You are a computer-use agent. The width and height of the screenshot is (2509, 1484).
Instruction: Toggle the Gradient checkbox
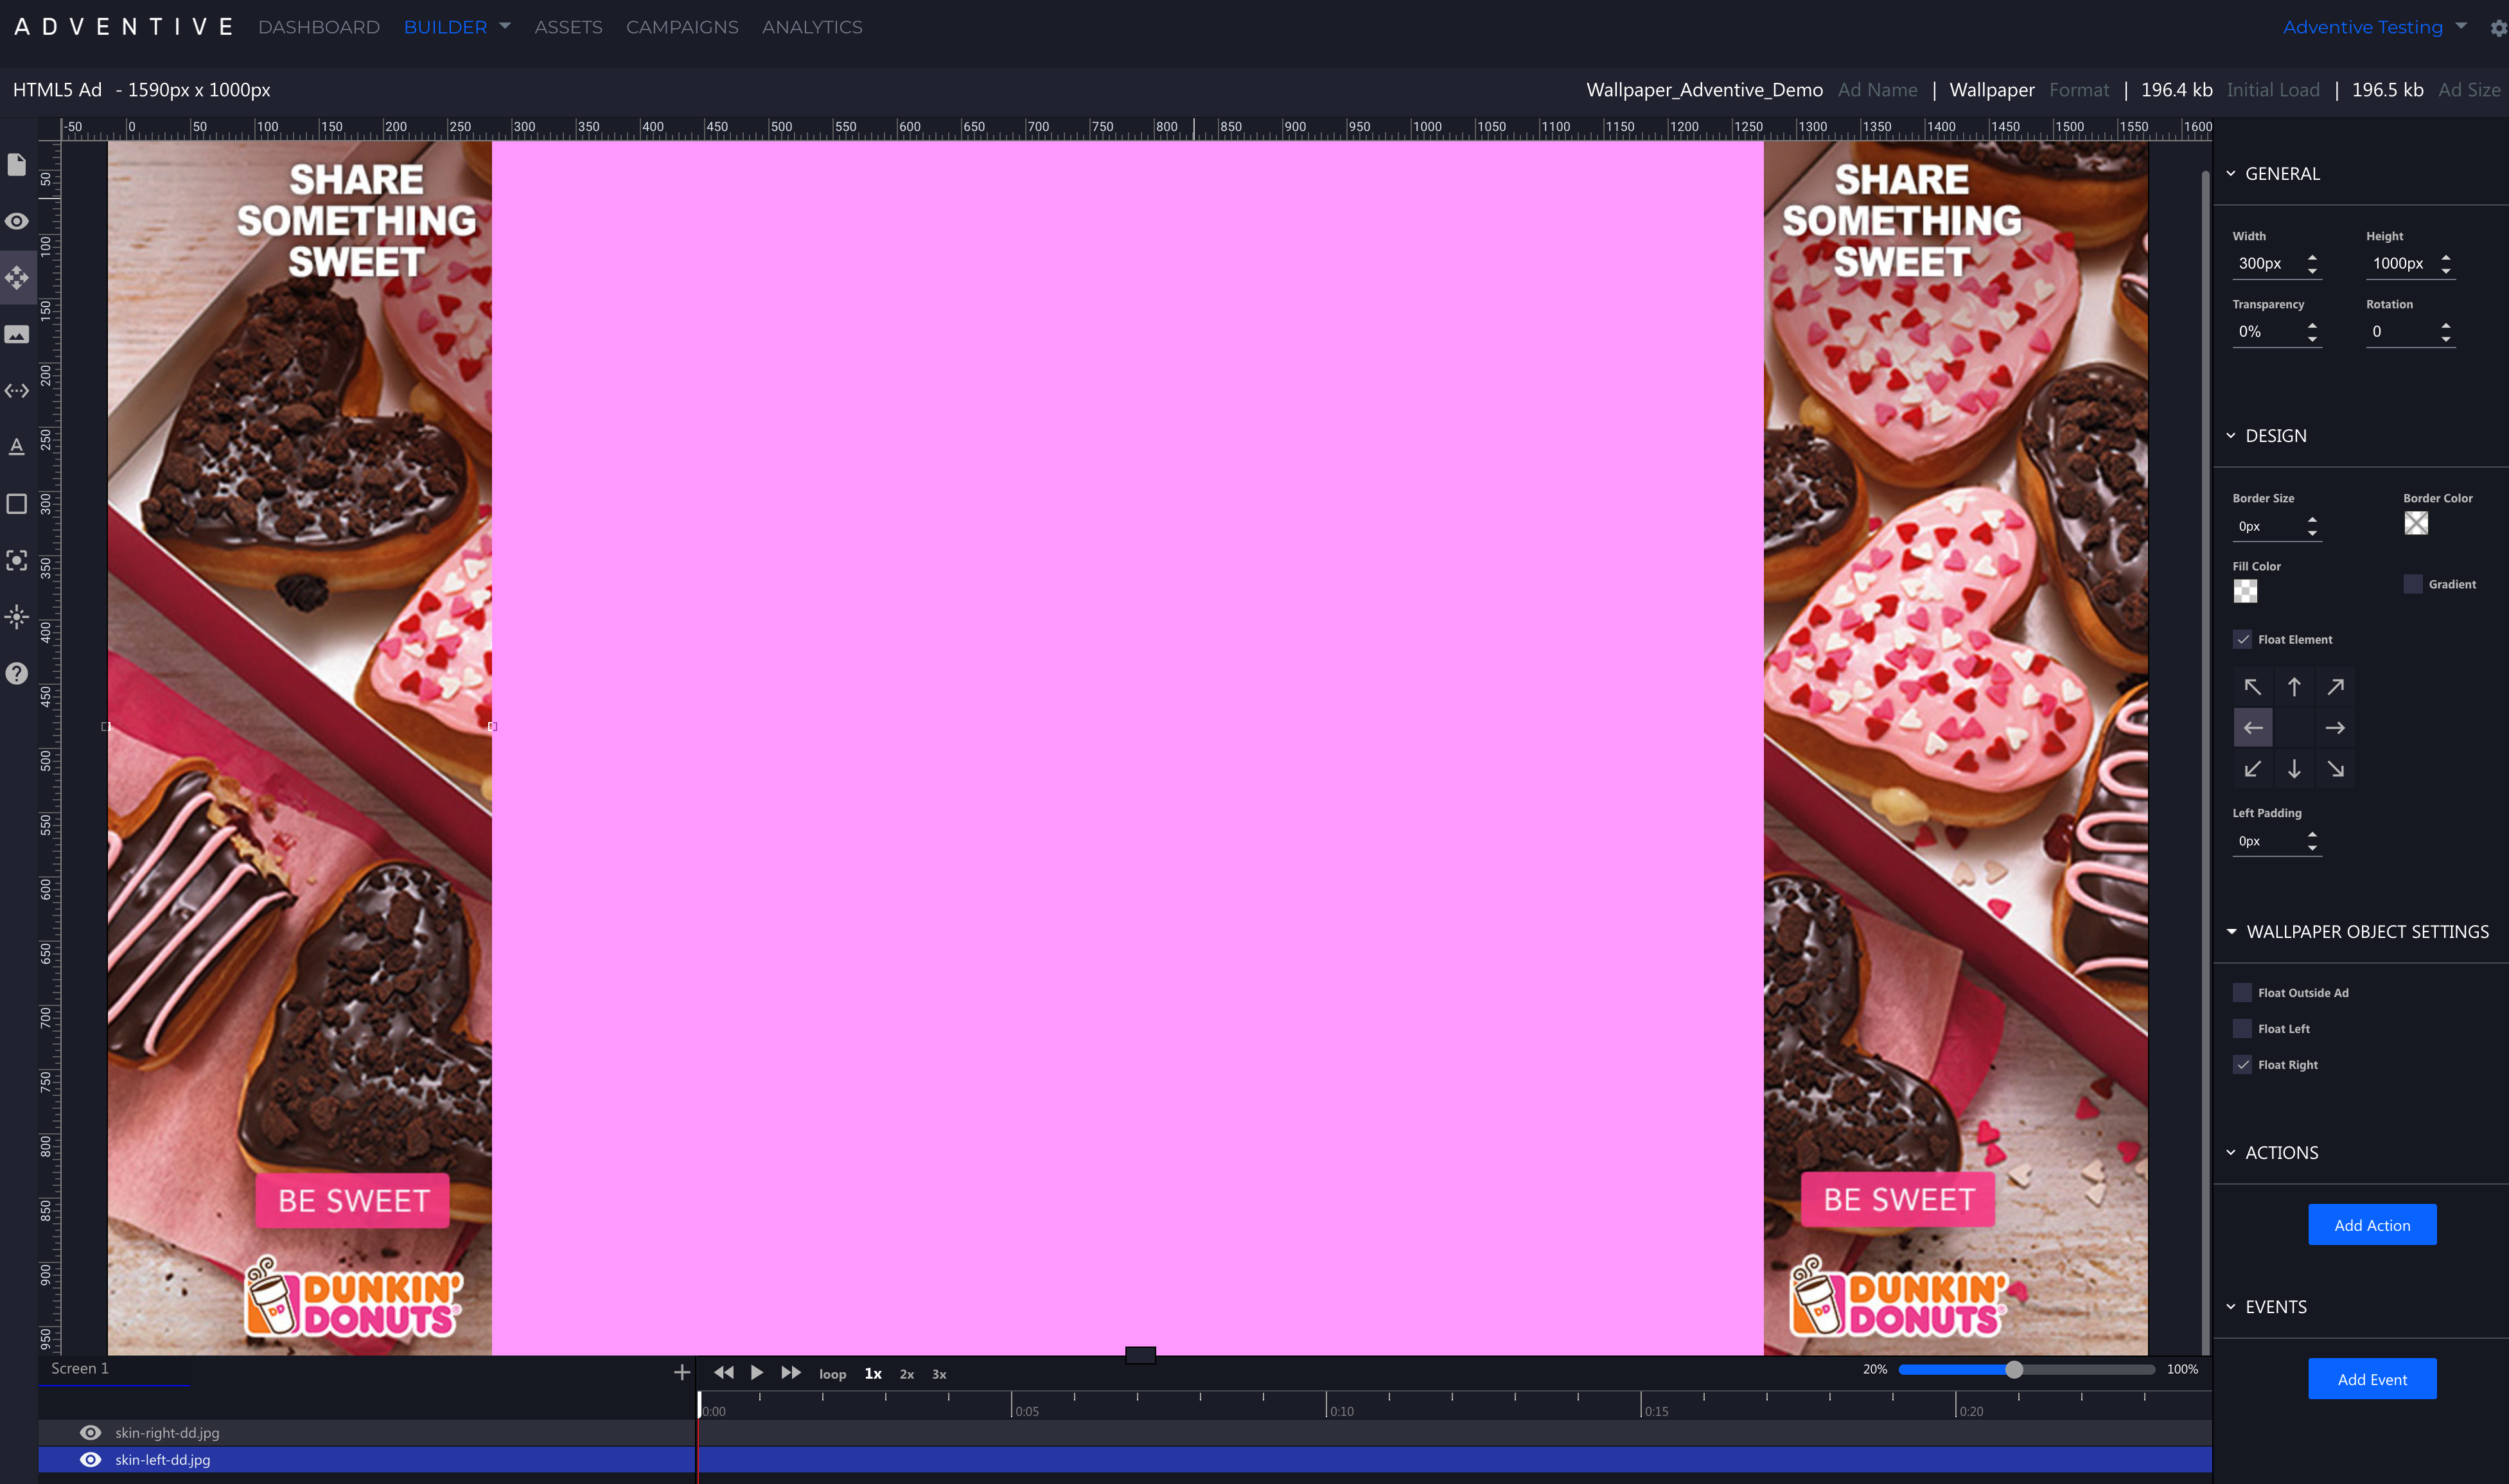(2413, 584)
